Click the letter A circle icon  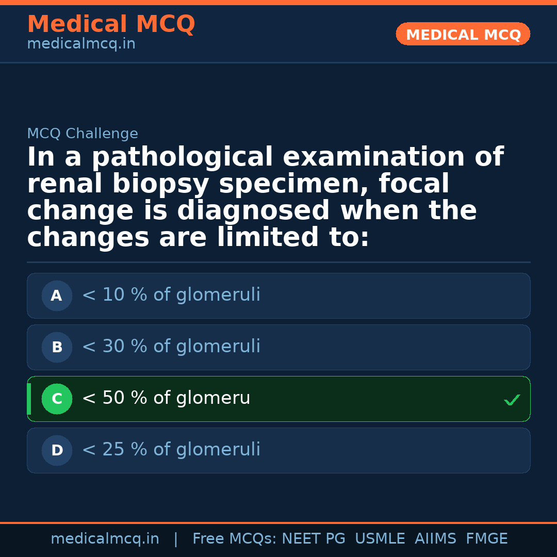pyautogui.click(x=57, y=296)
